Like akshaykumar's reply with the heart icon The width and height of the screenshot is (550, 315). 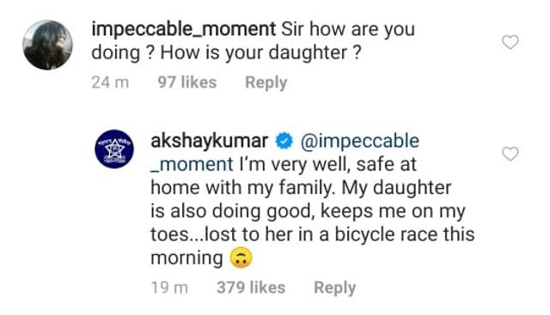point(510,154)
